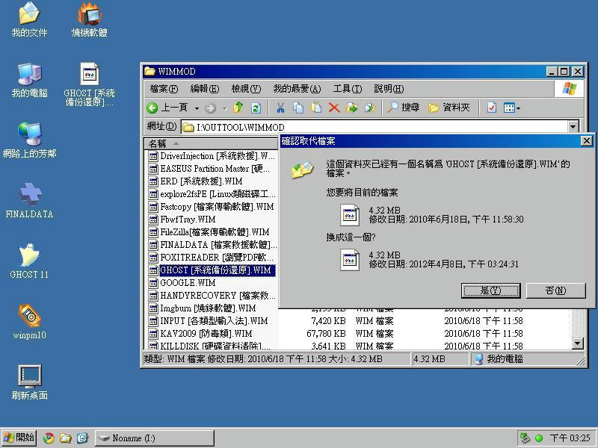The image size is (598, 448).
Task: Click scrollbar down arrow in file list
Action: tap(577, 343)
